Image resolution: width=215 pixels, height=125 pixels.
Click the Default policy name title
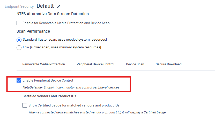tap(45, 6)
